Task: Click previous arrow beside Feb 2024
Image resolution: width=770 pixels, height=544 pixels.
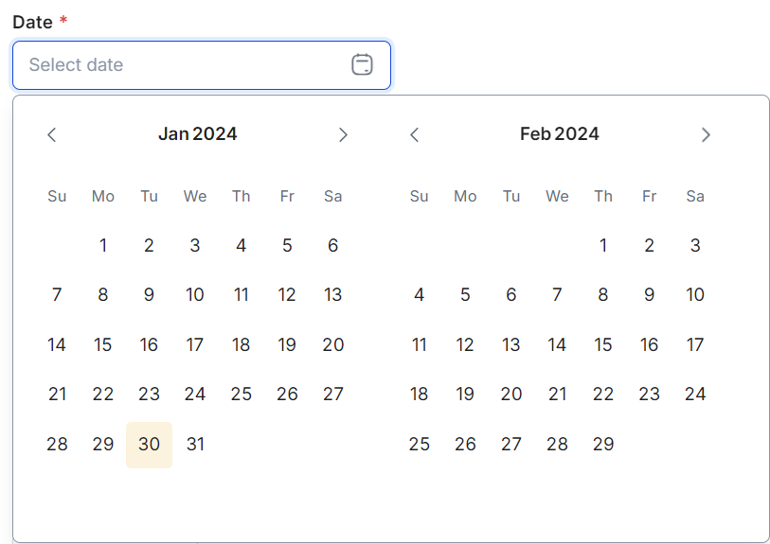Action: point(414,135)
